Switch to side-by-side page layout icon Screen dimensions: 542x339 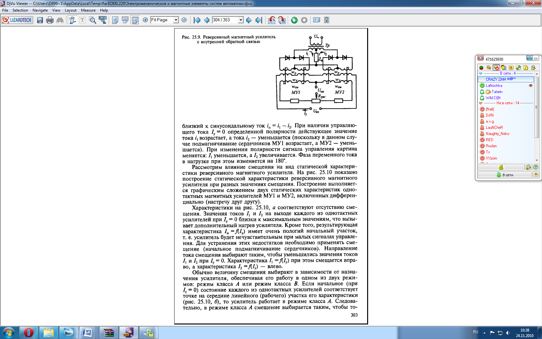coord(135,20)
